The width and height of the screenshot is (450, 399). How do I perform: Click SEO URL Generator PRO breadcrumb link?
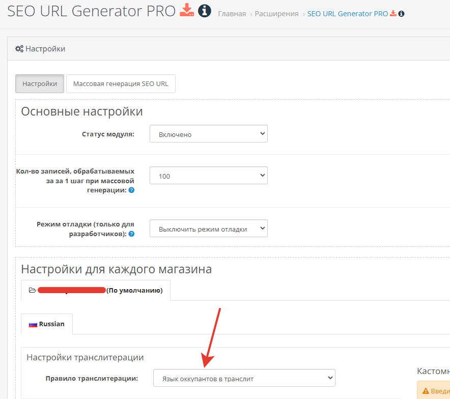[348, 14]
